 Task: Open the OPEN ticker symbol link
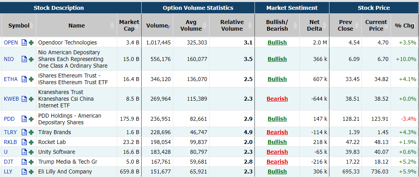(x=11, y=42)
